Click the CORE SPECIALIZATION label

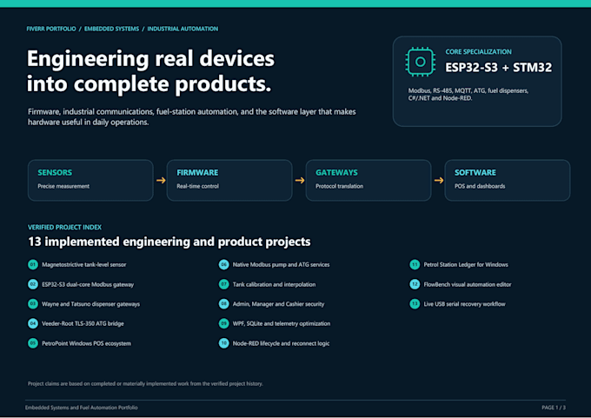(479, 52)
